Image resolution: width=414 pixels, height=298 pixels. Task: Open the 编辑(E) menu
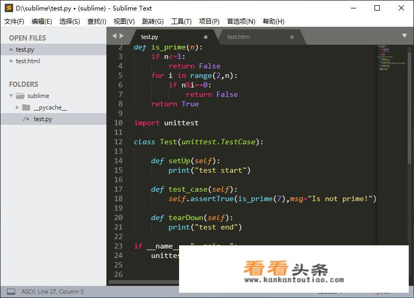click(42, 22)
